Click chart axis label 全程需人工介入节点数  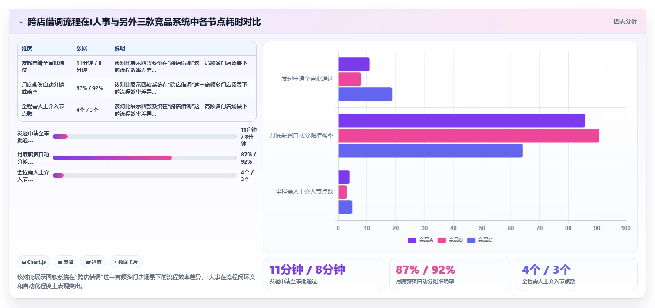[x=304, y=192]
